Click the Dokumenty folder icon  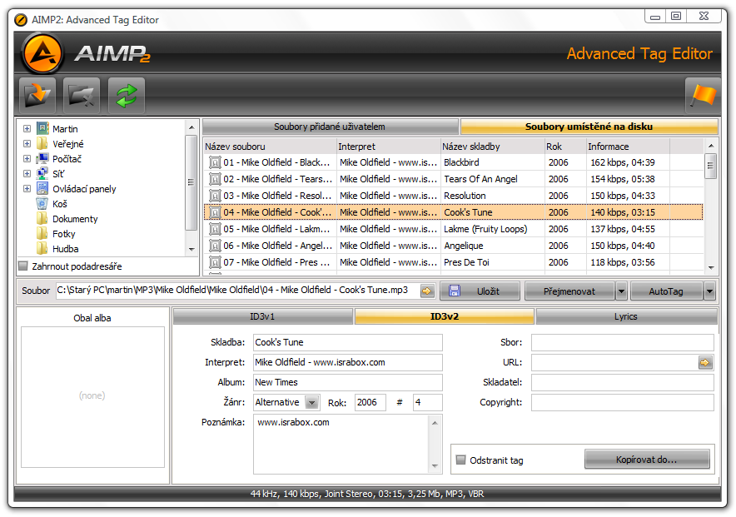coord(42,219)
